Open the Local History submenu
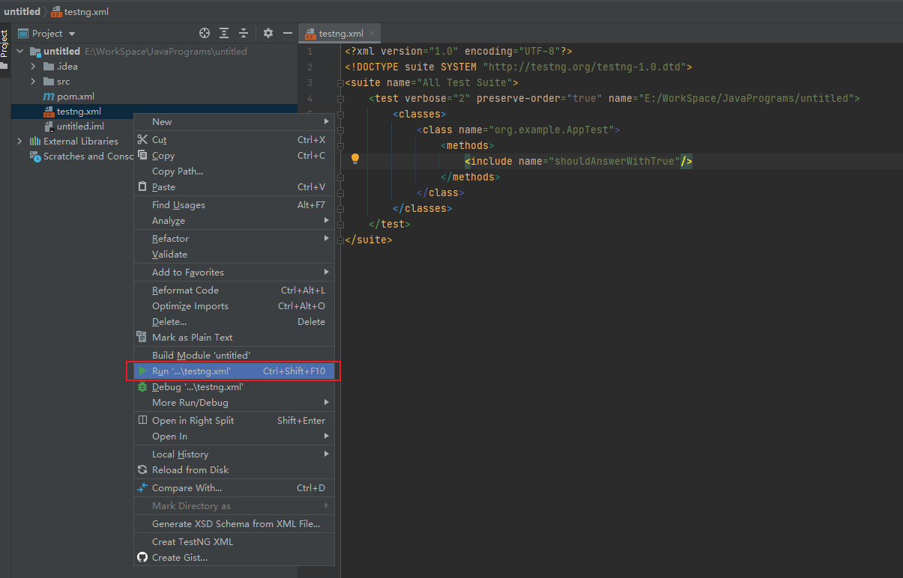 tap(234, 454)
